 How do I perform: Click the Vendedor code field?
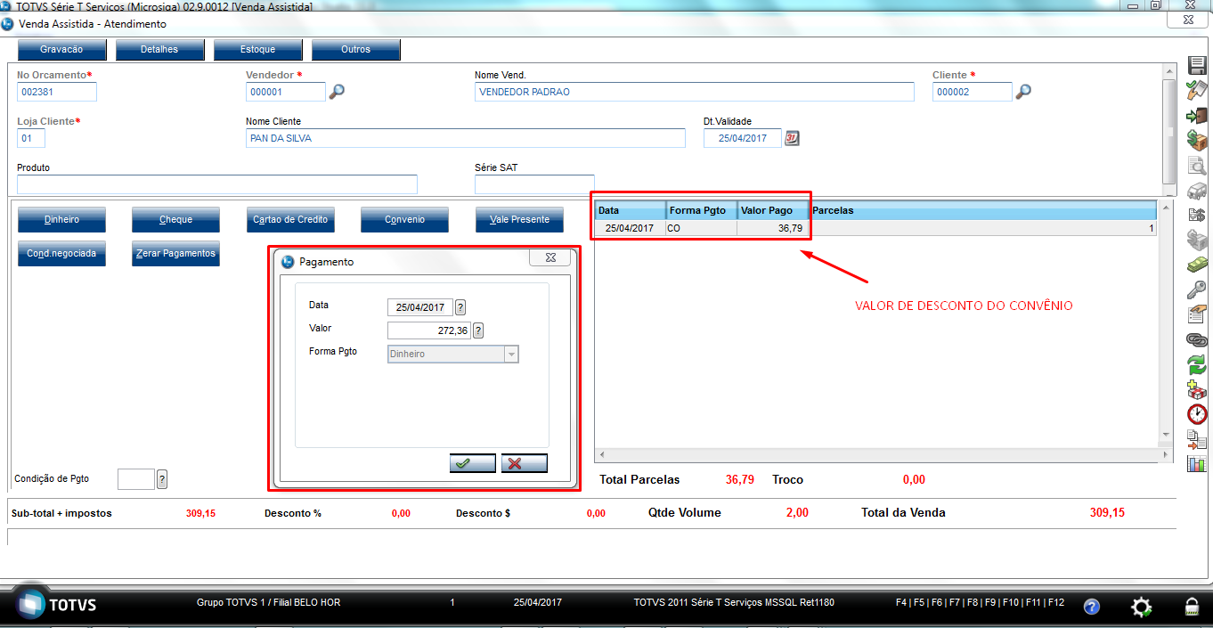(x=286, y=92)
